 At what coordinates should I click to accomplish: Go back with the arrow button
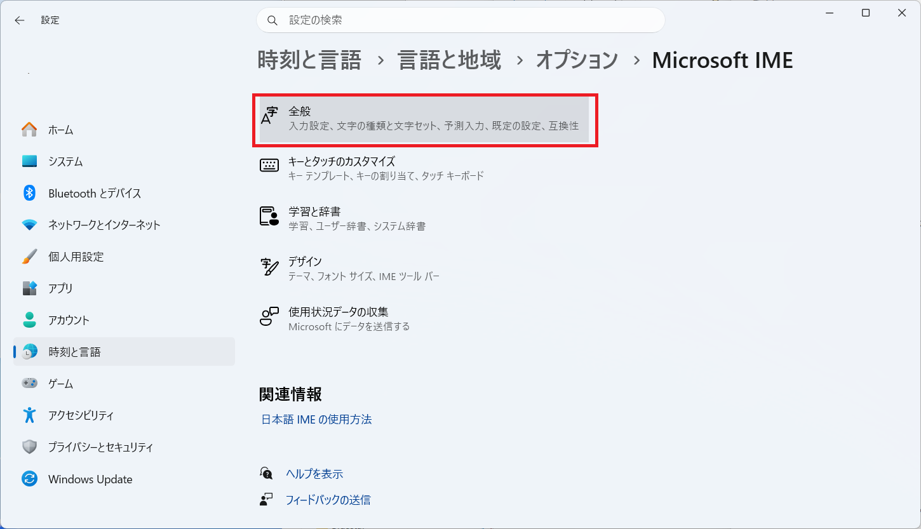tap(20, 20)
